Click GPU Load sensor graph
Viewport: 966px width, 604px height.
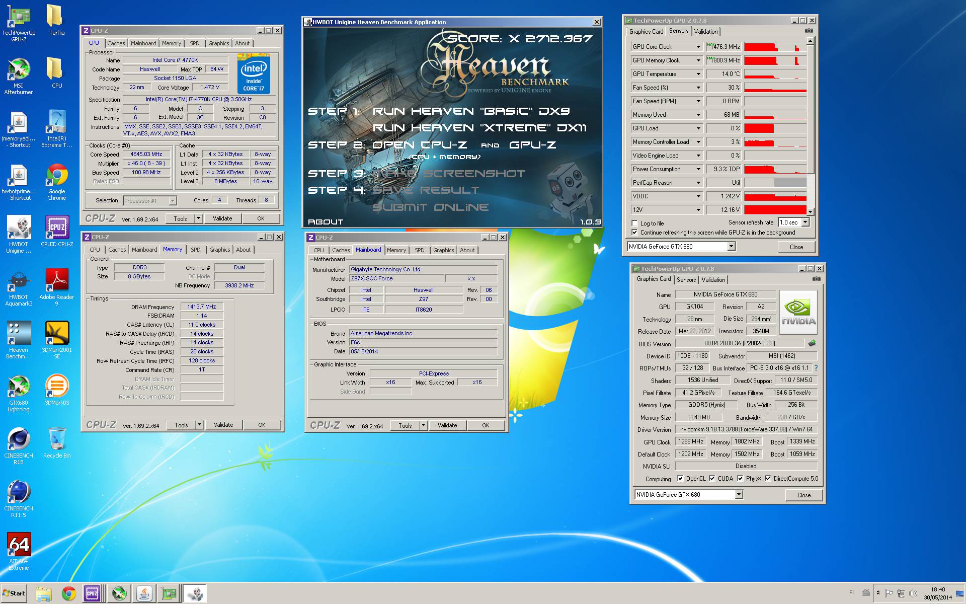click(775, 128)
